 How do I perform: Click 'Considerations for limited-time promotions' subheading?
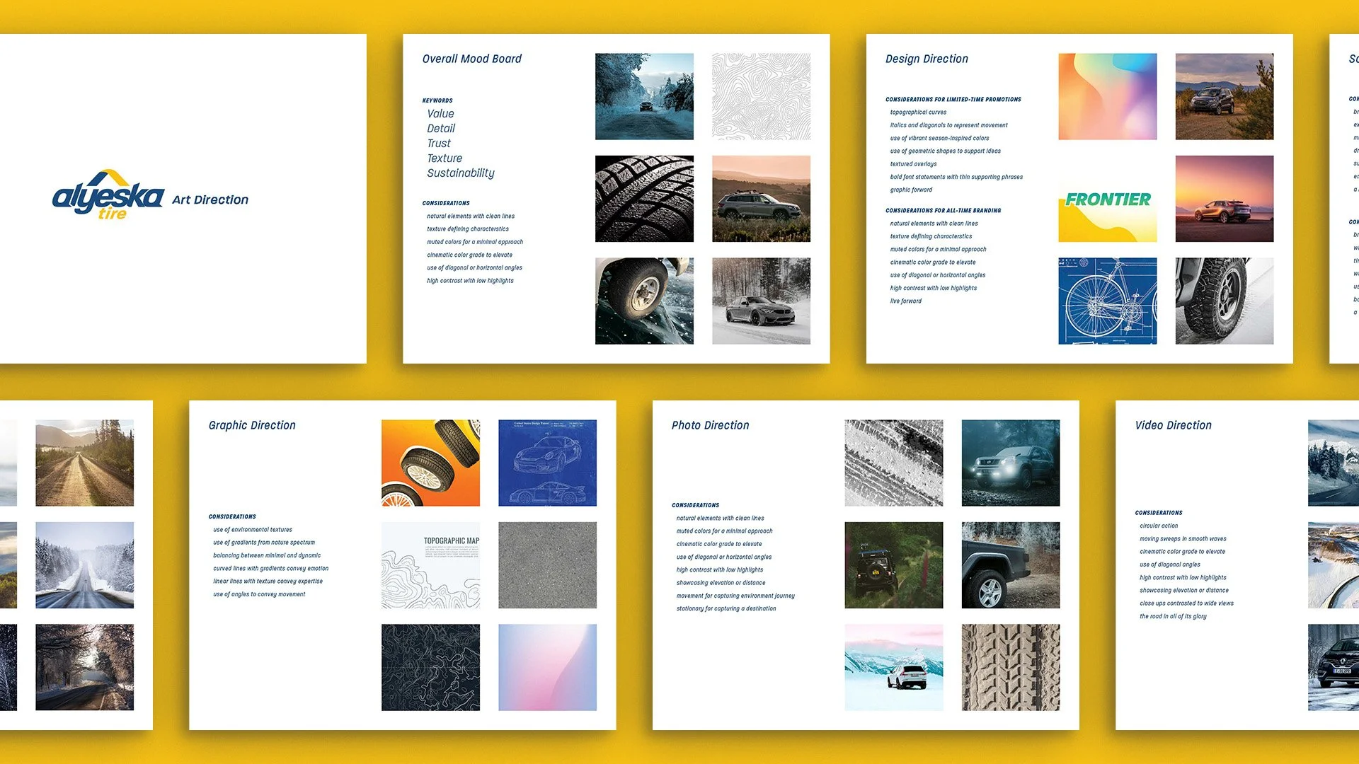(953, 100)
